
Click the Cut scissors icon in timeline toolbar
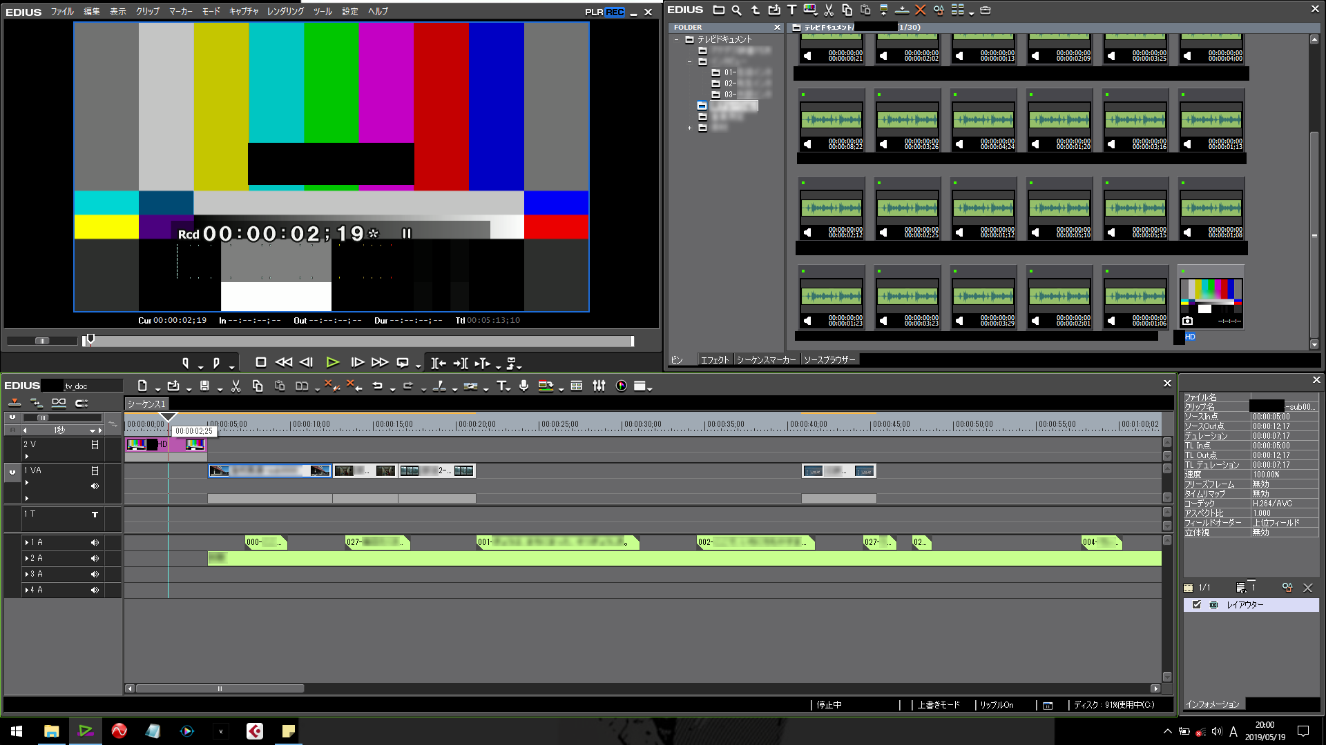point(236,386)
